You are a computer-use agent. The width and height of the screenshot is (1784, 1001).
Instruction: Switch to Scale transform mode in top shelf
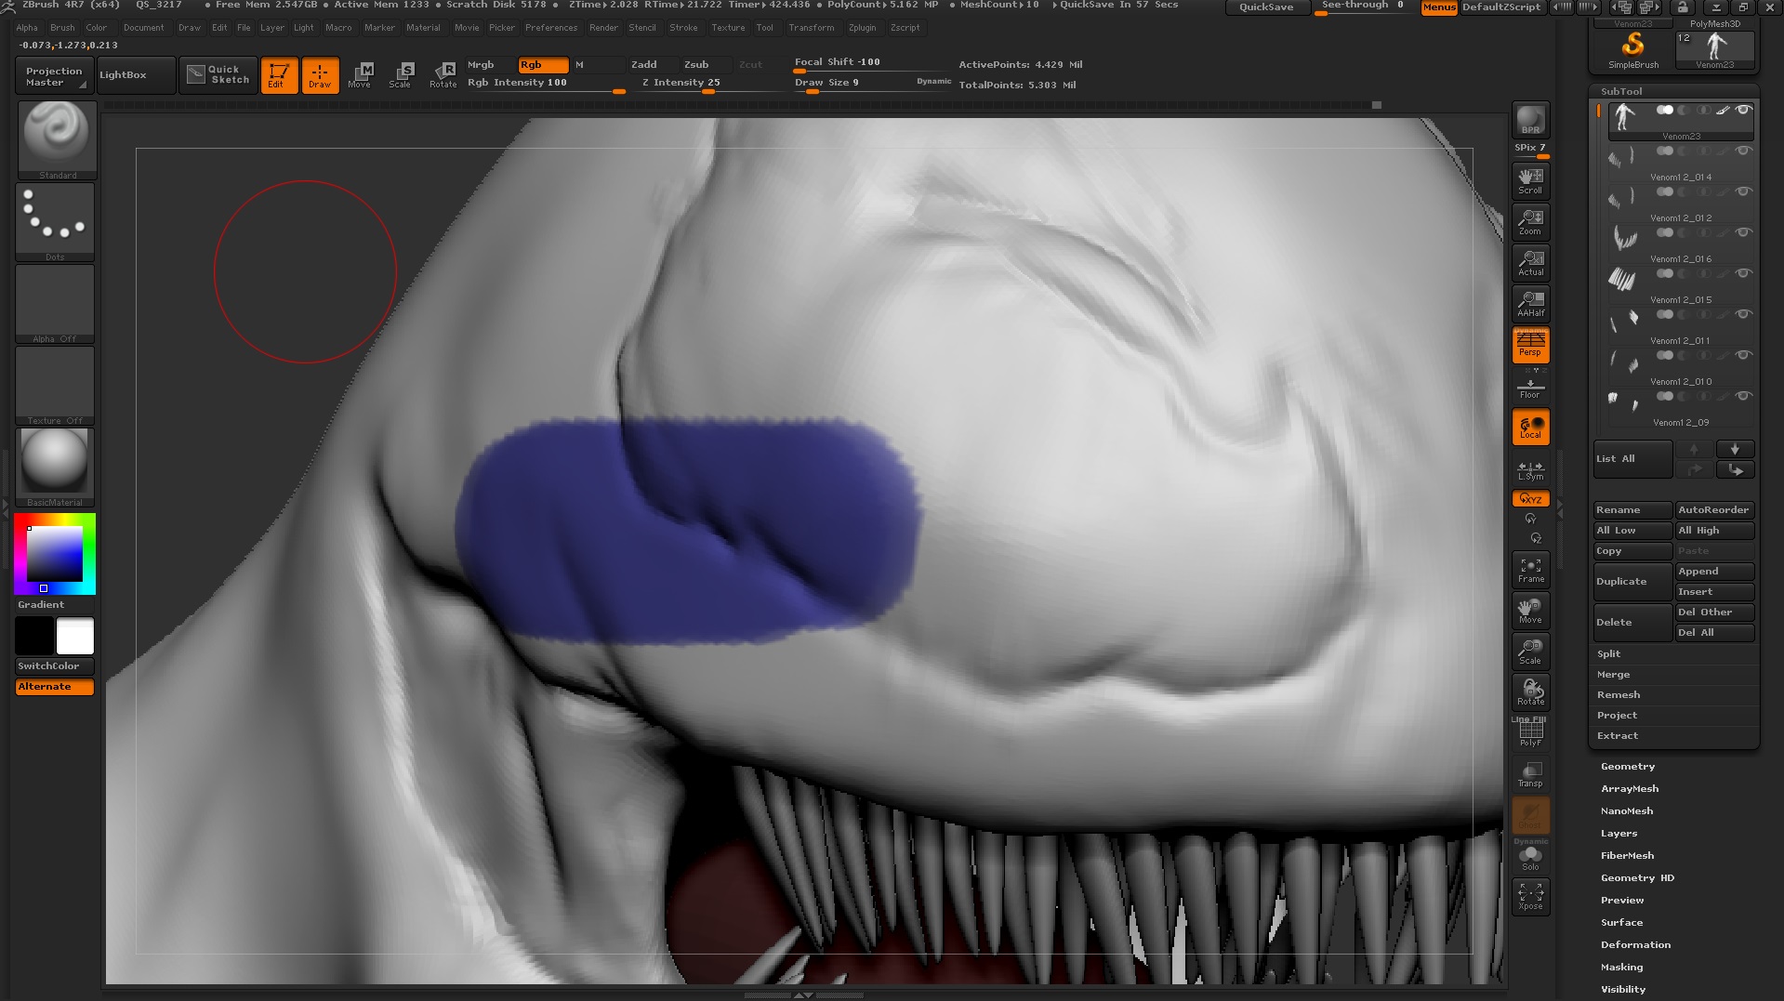[401, 74]
